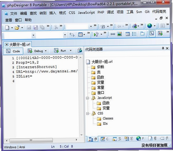Open the Debug dropdown arrow

[46, 51]
